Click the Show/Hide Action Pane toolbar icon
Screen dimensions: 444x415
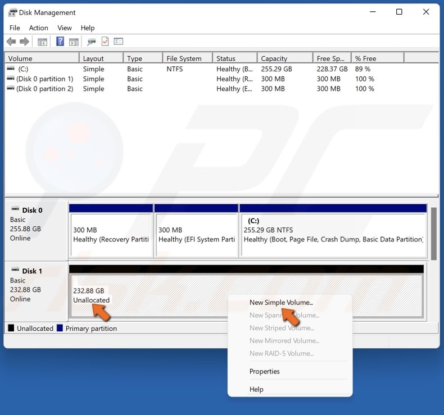[x=74, y=42]
